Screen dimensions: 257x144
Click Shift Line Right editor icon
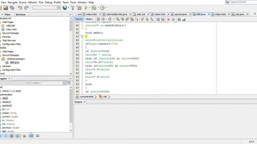pyautogui.click(x=163, y=19)
